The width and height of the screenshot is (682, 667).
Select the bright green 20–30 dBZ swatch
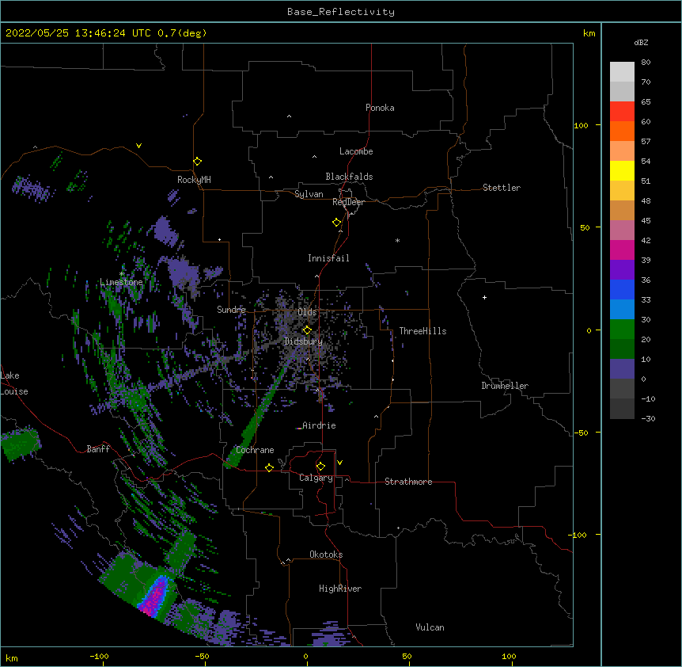[622, 330]
